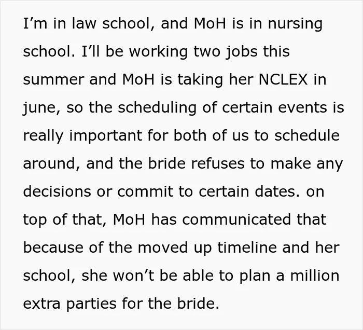Click the word "commit" in the paragraph
Viewport: 363px width, 330px height.
pos(145,191)
